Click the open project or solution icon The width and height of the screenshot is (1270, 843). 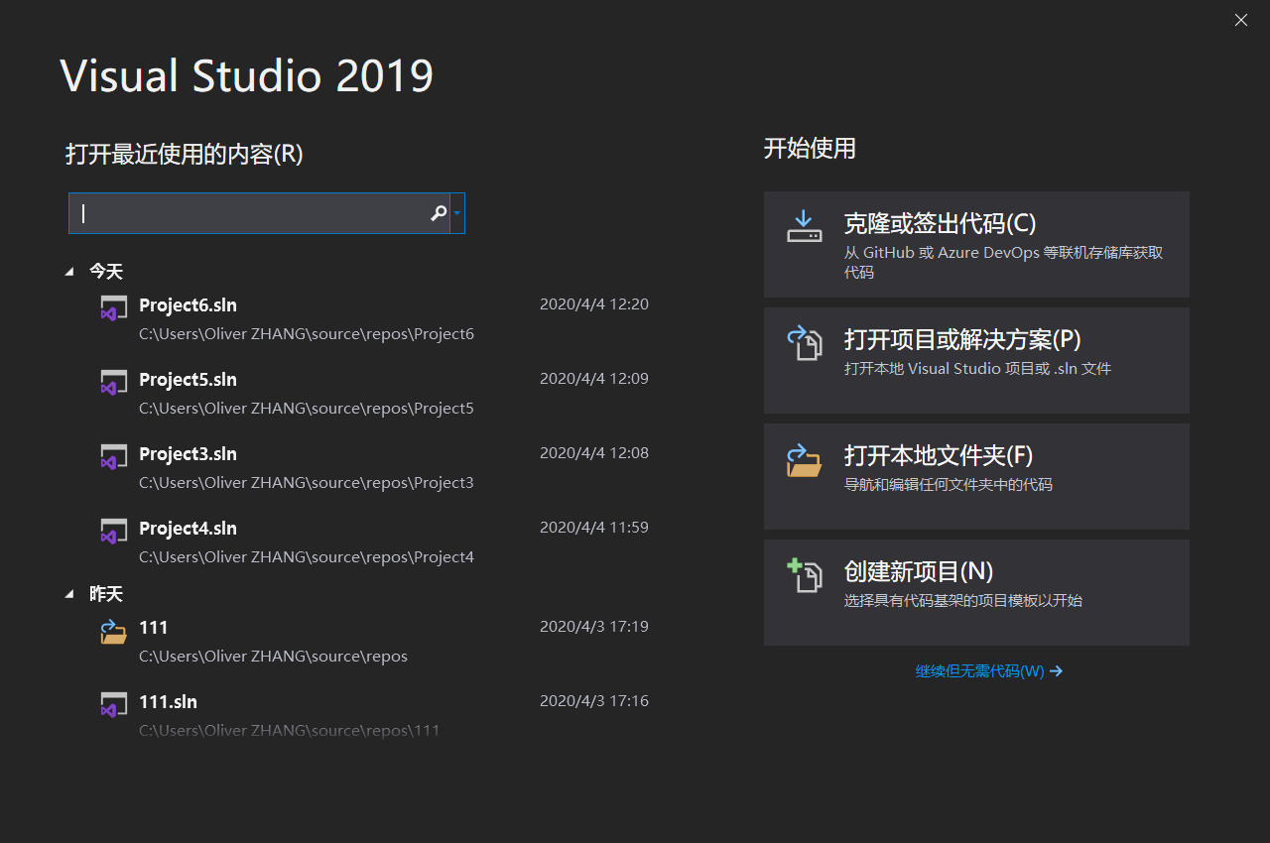(805, 343)
